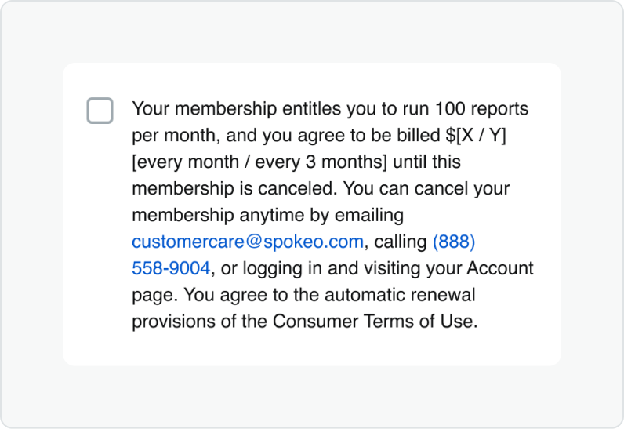Screen dimensions: 624x429
Task: Click the (888) phone number link
Action: pyautogui.click(x=454, y=242)
